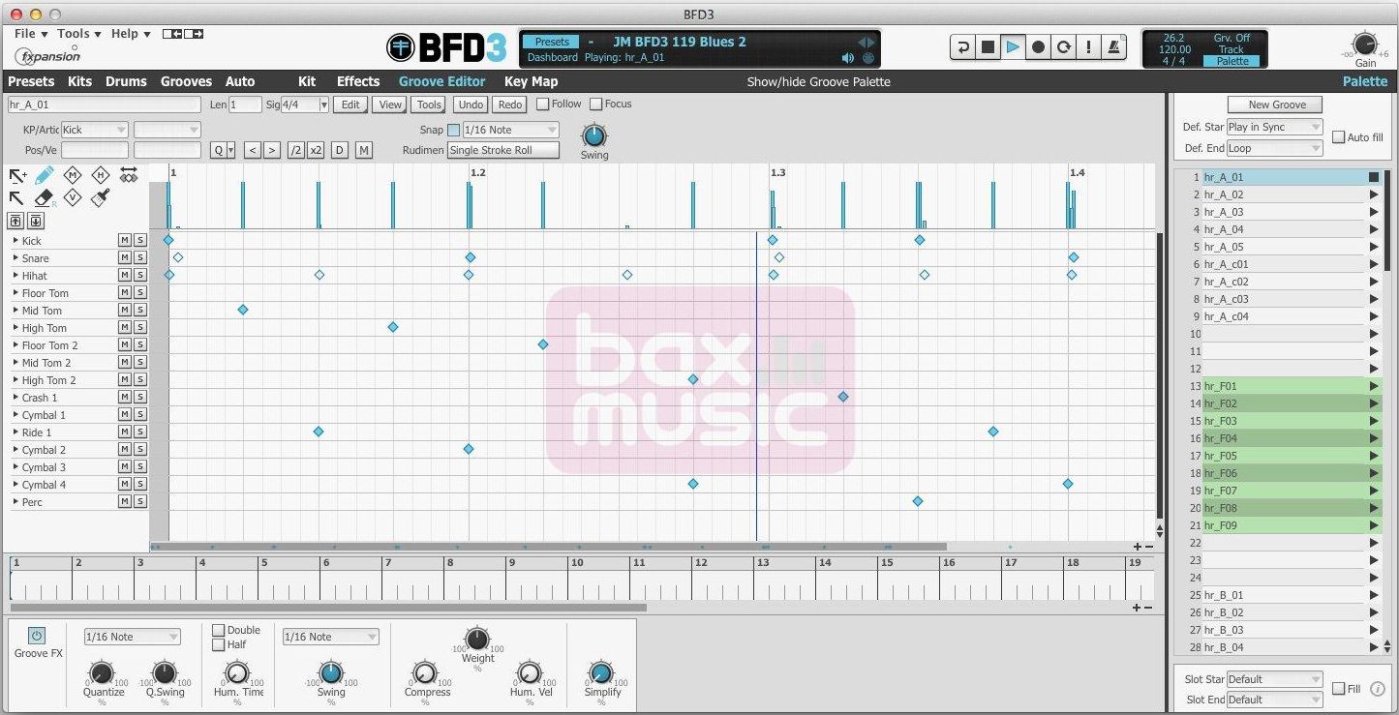1399x715 pixels.
Task: Click the move lane down icon
Action: (35, 221)
